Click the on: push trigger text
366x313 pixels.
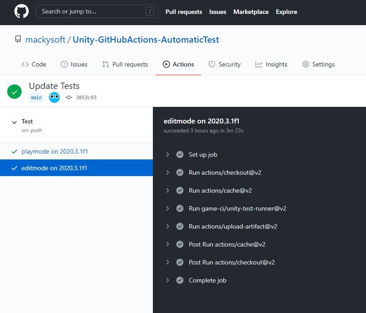[x=32, y=130]
